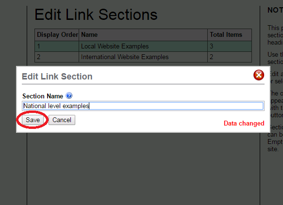
Task: Click total items cell for International row
Action: [230, 57]
